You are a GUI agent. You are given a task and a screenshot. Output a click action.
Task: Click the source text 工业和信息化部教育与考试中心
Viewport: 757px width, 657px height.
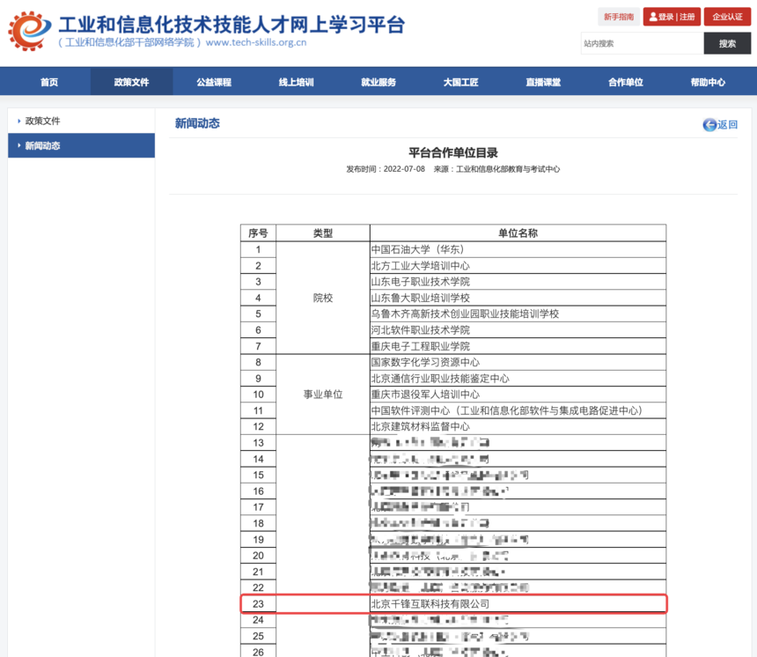point(508,169)
